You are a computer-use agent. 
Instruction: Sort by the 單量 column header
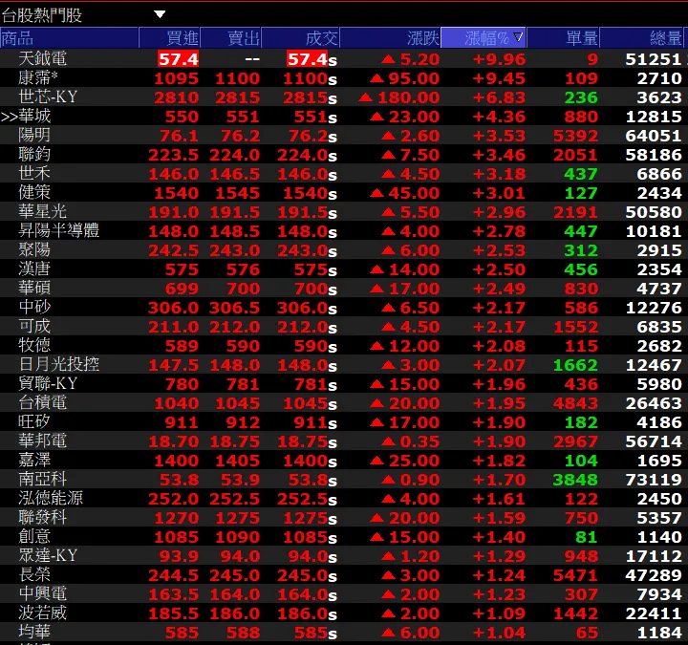click(563, 37)
